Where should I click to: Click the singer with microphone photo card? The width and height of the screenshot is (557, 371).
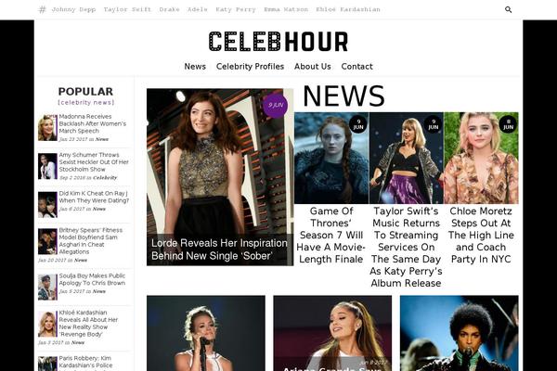206,333
